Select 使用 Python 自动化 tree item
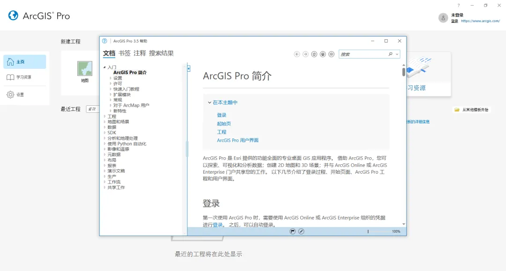This screenshot has height=271, width=506. [127, 144]
